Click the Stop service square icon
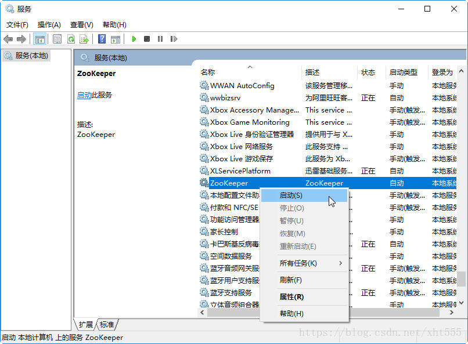Screen dimensions: 468x344 coord(147,39)
